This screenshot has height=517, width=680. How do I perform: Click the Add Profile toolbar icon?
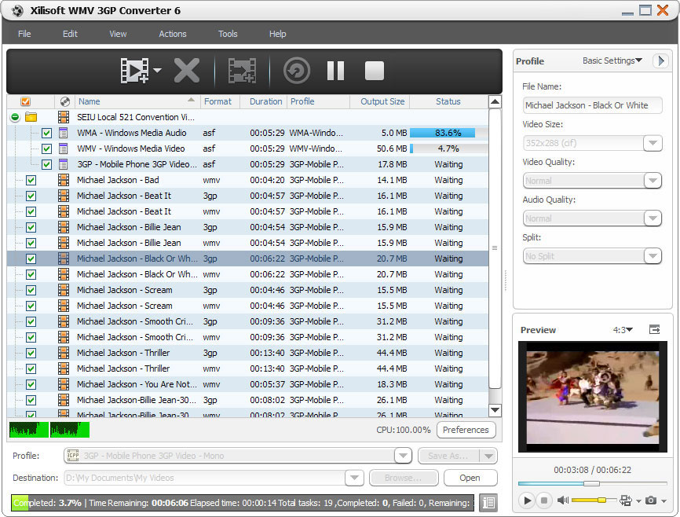pos(242,71)
